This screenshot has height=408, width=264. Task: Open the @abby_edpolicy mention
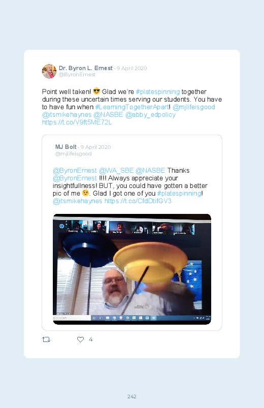point(151,114)
